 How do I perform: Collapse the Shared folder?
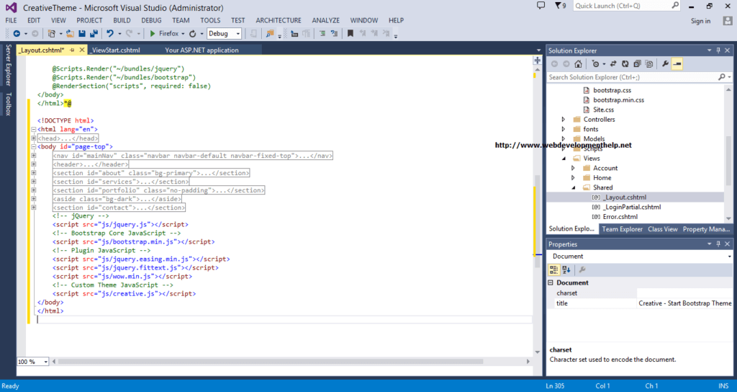pyautogui.click(x=573, y=187)
